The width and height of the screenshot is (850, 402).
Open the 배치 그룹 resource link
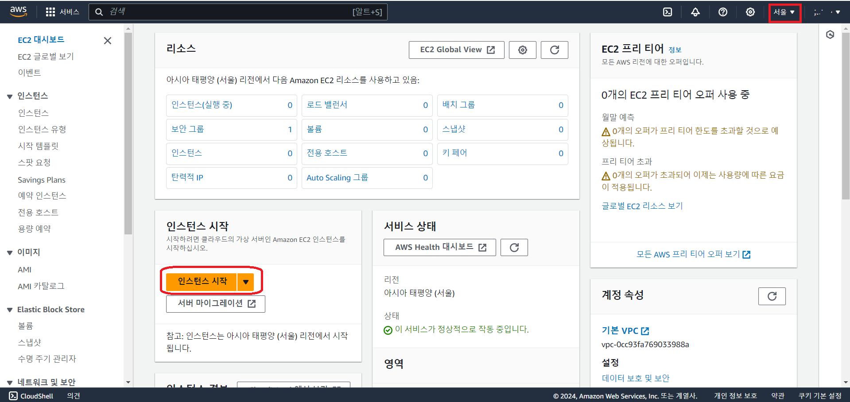(458, 105)
